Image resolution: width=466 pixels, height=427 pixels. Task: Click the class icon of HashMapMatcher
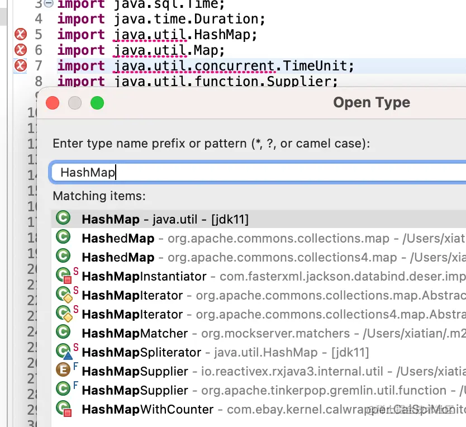63,332
